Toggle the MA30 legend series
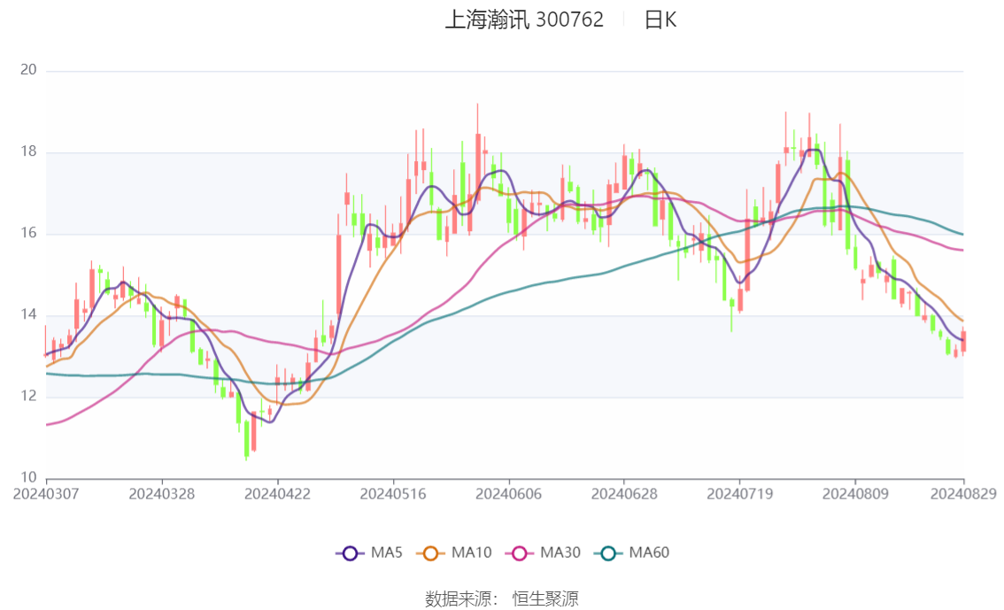Screen dimensions: 1004x610 tap(543, 553)
